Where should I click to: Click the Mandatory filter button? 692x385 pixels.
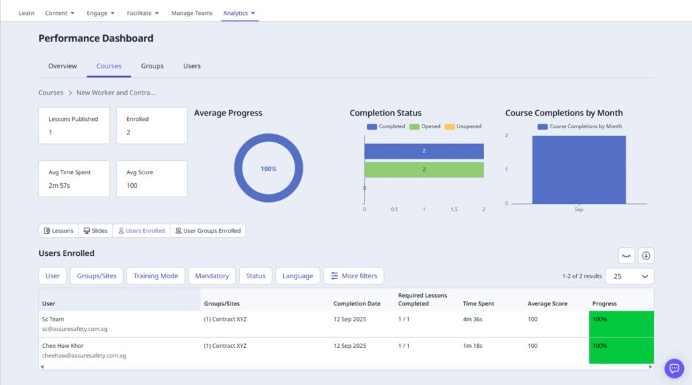212,276
